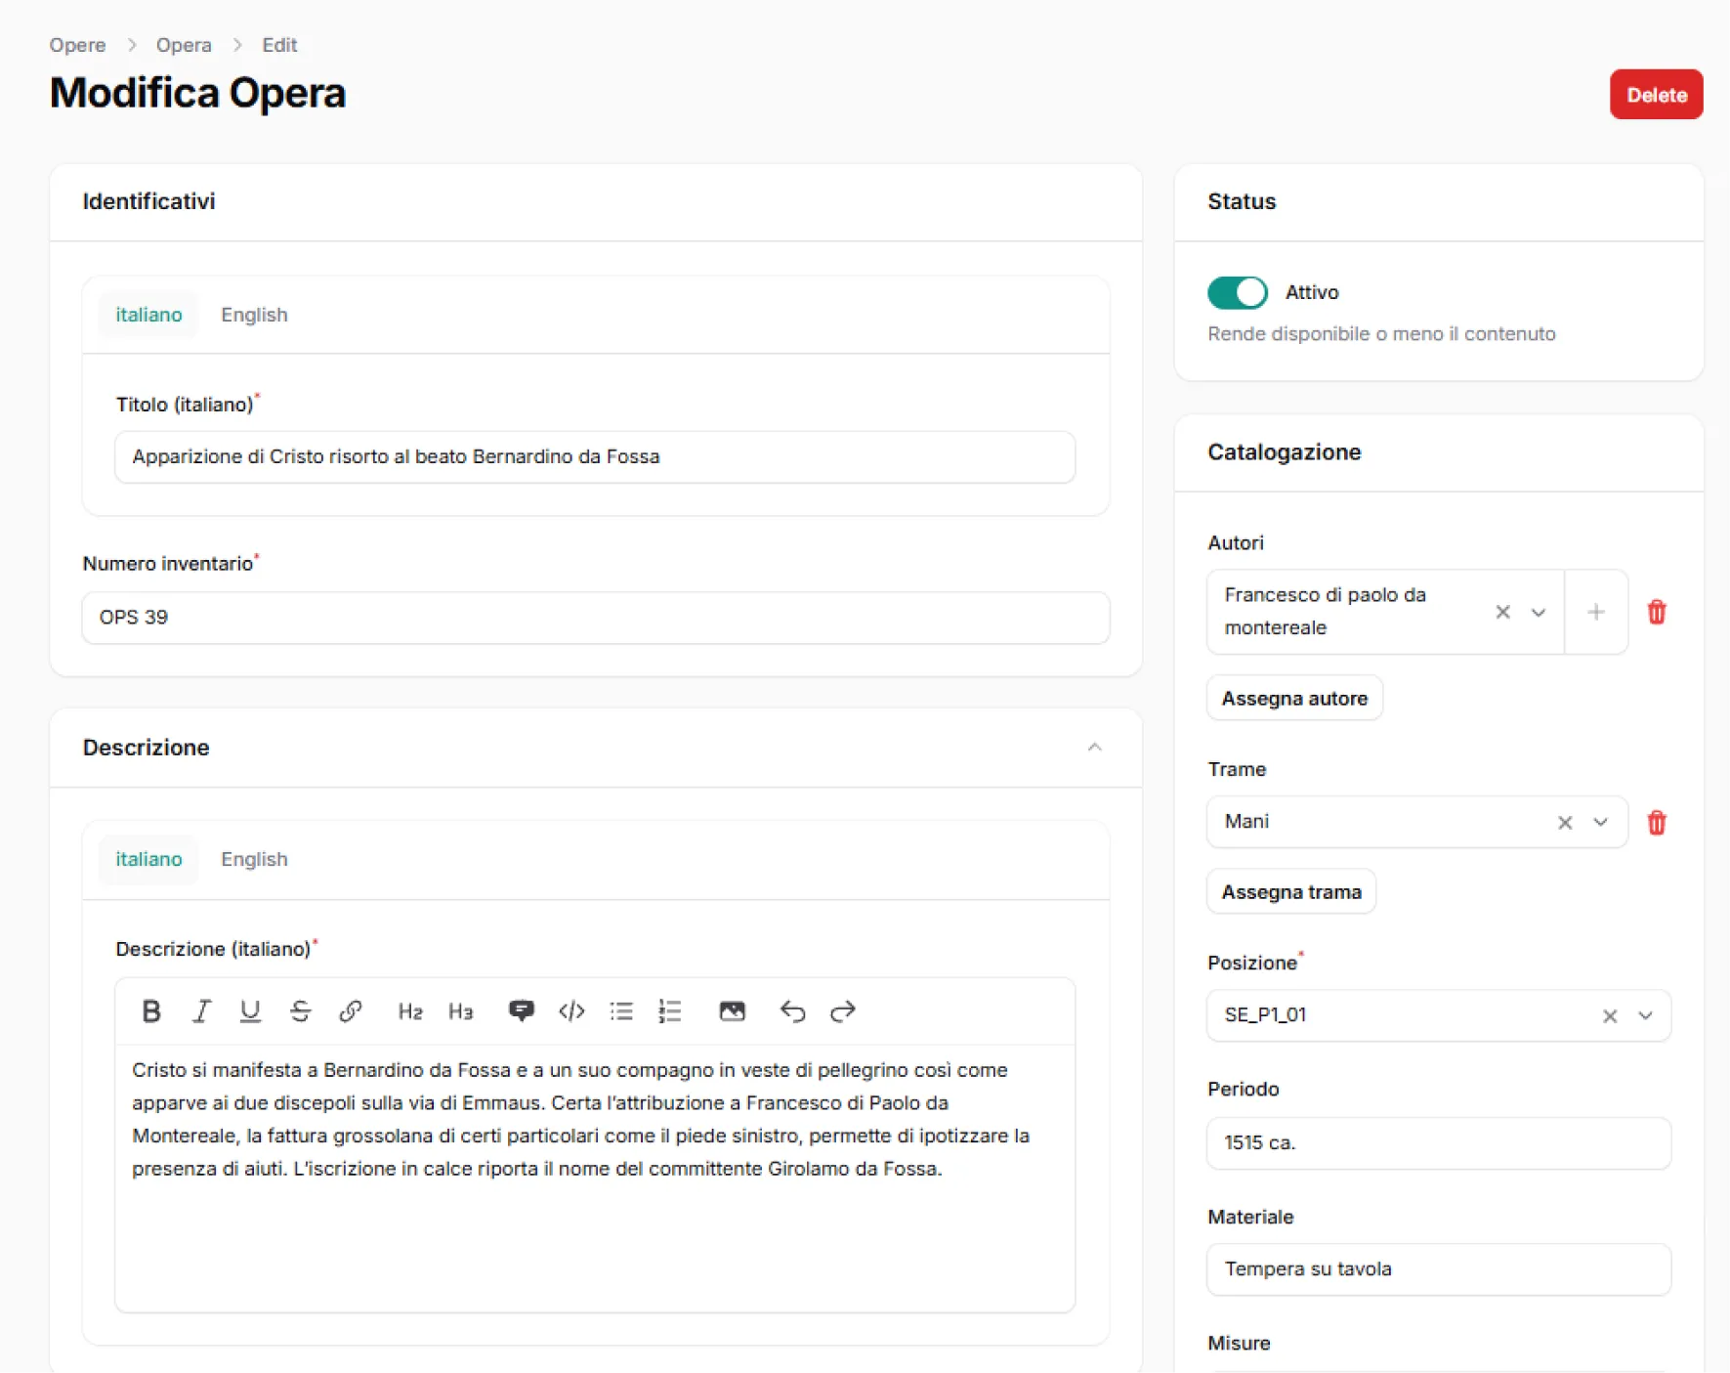The image size is (1730, 1373).
Task: Focus the Titolo (italiano) field
Action: (x=595, y=457)
